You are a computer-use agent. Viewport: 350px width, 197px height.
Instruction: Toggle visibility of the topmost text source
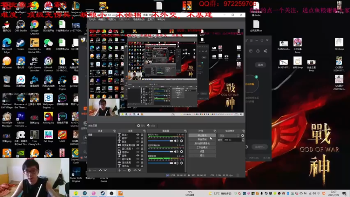click(x=138, y=135)
